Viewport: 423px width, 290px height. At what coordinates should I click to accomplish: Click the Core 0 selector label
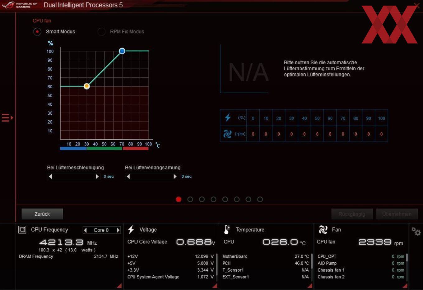tap(101, 230)
